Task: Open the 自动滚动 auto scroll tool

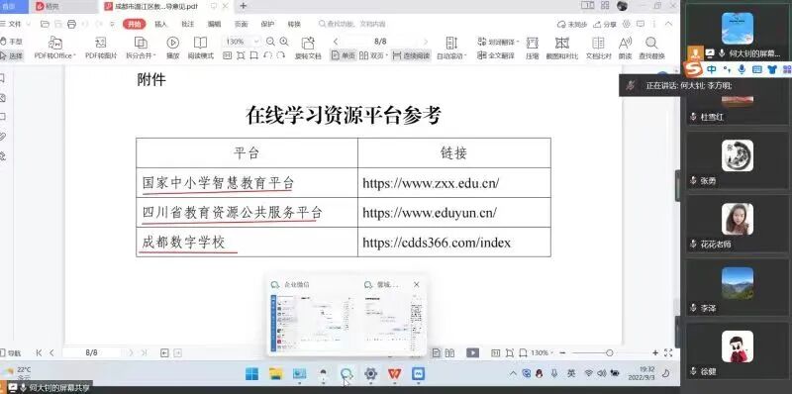Action: [451, 48]
